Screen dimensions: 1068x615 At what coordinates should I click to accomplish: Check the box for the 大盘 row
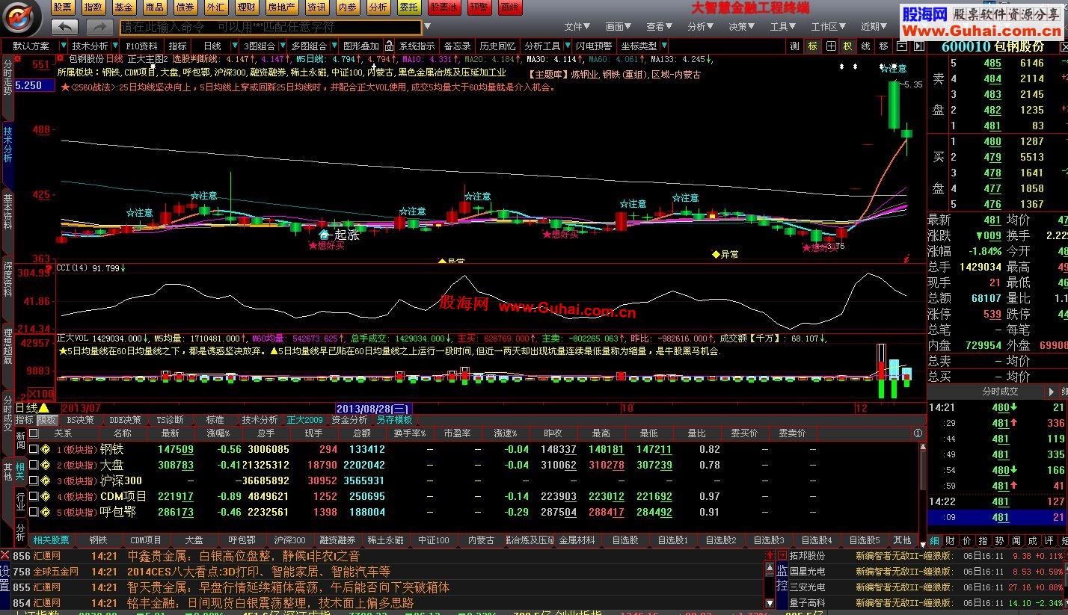coord(33,465)
